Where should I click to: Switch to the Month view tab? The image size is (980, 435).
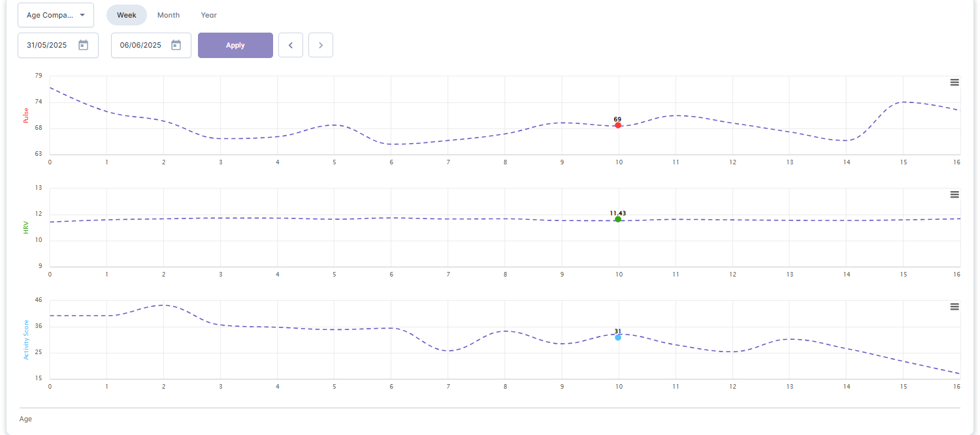point(169,15)
